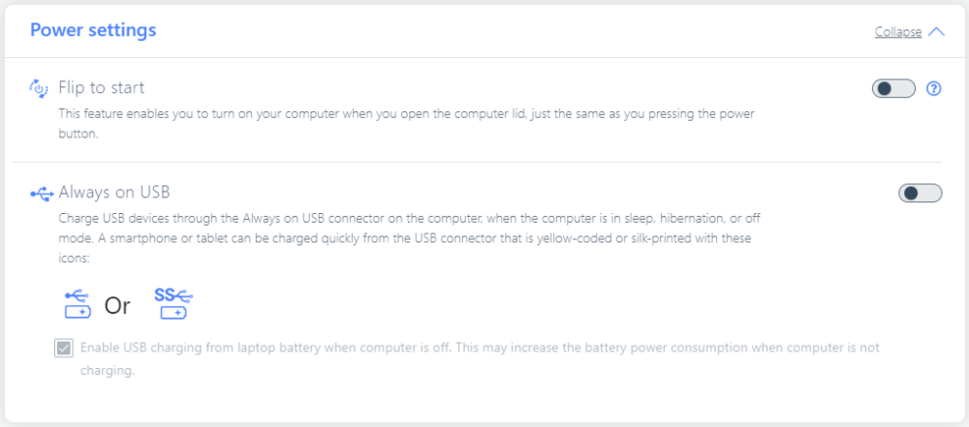Click the SS USB battery charging icon
The height and width of the screenshot is (427, 969).
pyautogui.click(x=174, y=302)
